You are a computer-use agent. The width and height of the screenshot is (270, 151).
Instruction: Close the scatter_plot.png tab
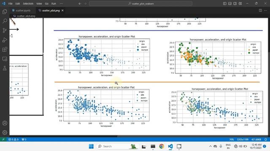tap(62, 10)
